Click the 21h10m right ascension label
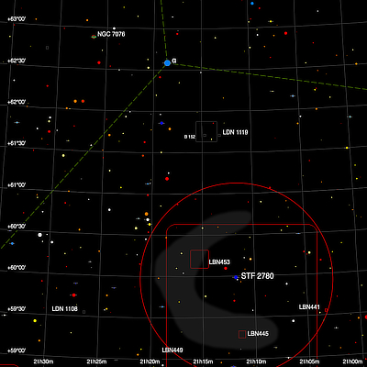This screenshot has height=367, width=367. (x=256, y=361)
